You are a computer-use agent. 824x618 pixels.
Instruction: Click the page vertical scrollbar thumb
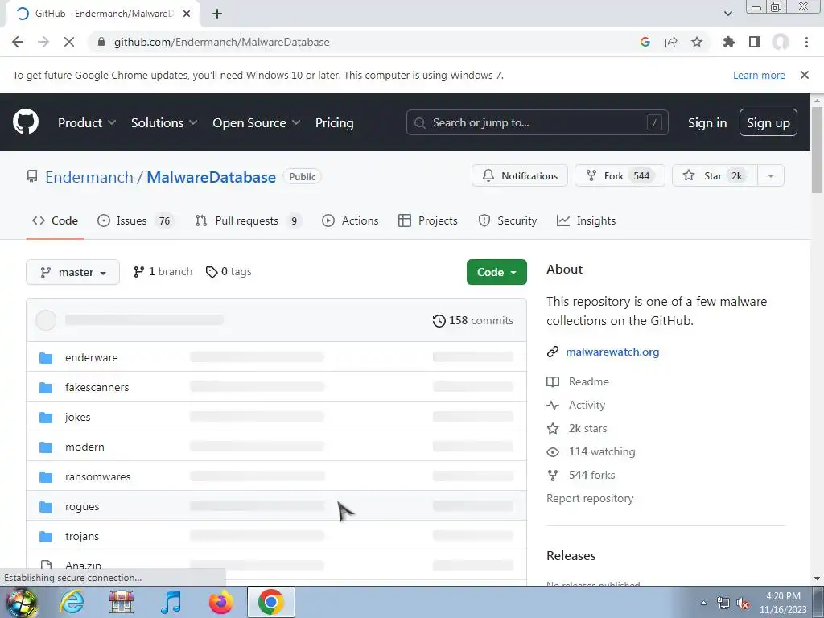pos(817,150)
